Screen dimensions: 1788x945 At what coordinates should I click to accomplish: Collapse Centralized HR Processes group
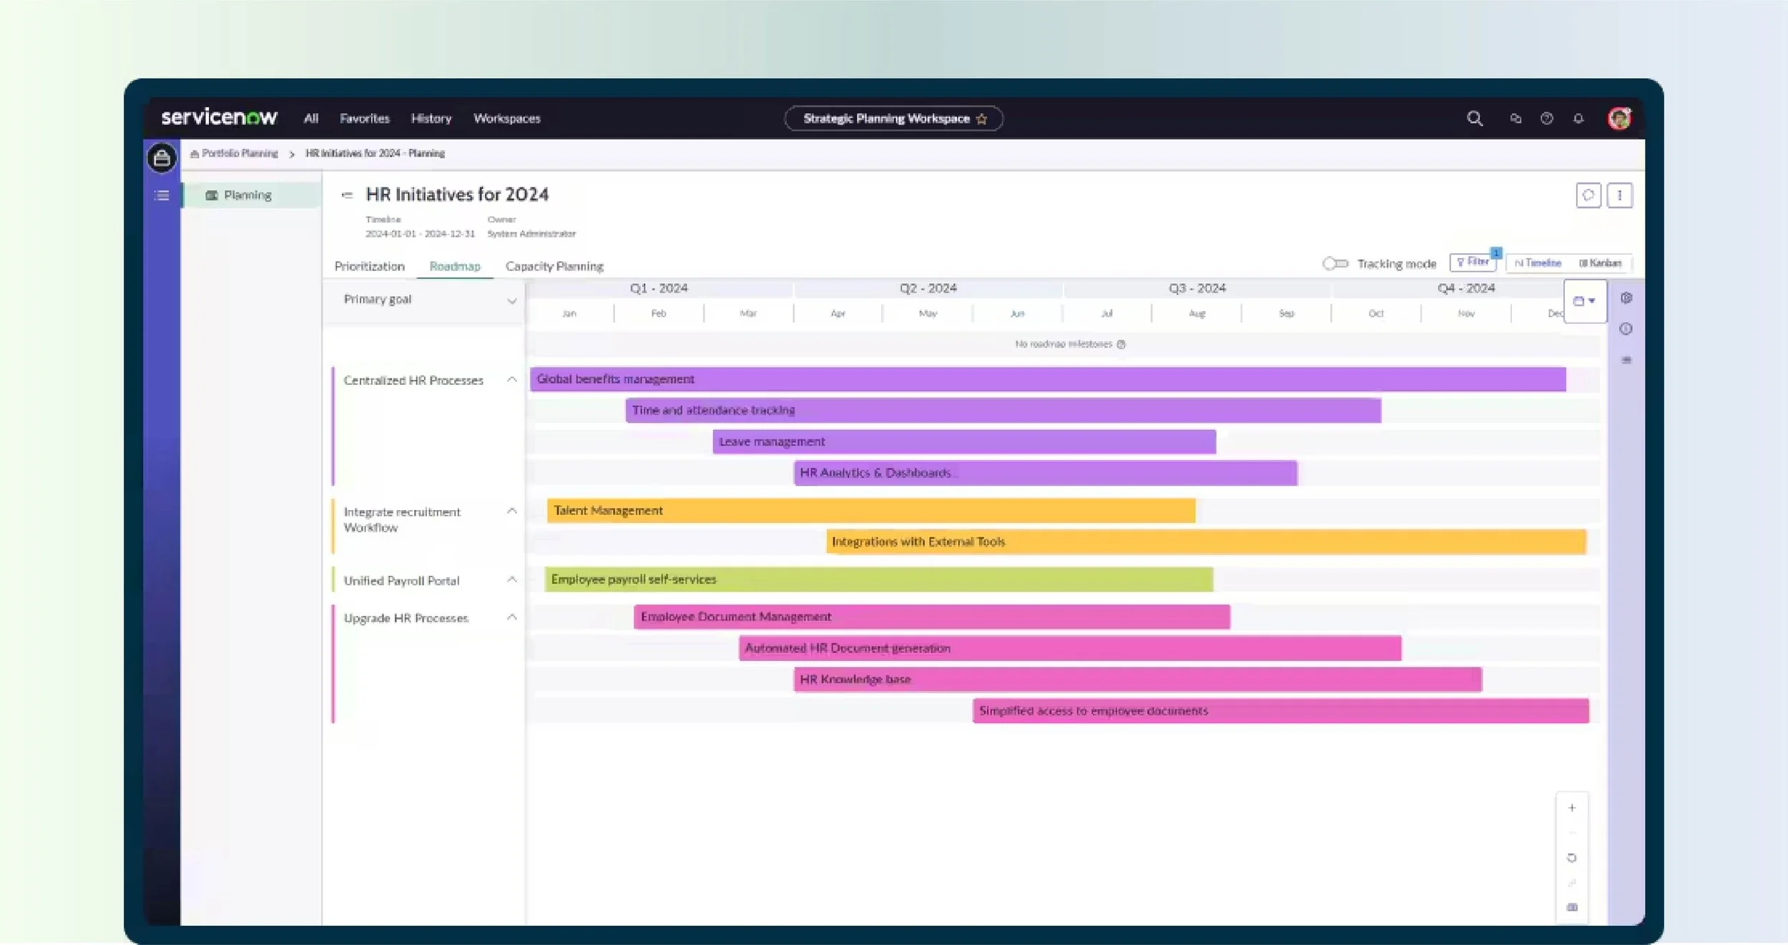tap(511, 380)
